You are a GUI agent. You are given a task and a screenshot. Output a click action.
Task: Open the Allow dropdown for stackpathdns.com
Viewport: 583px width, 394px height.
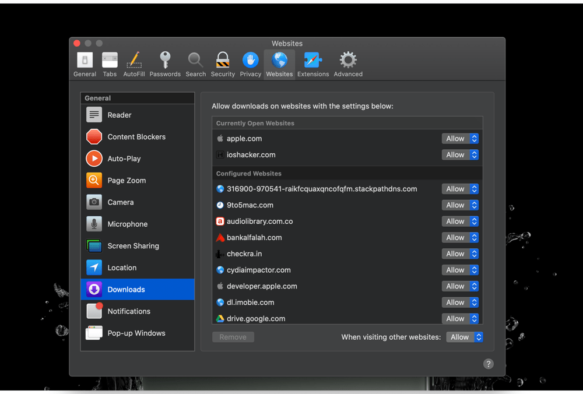(x=461, y=189)
